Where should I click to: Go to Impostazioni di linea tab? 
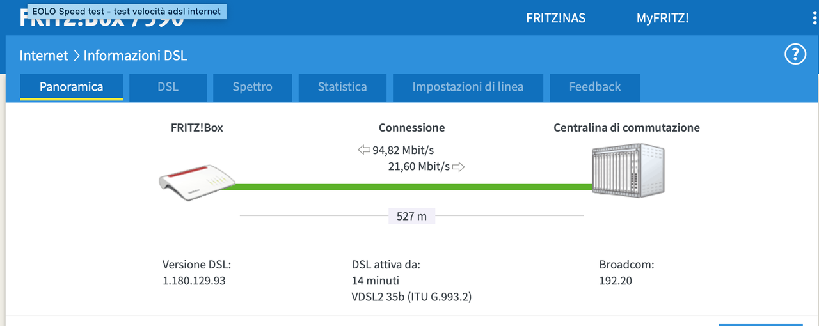468,88
